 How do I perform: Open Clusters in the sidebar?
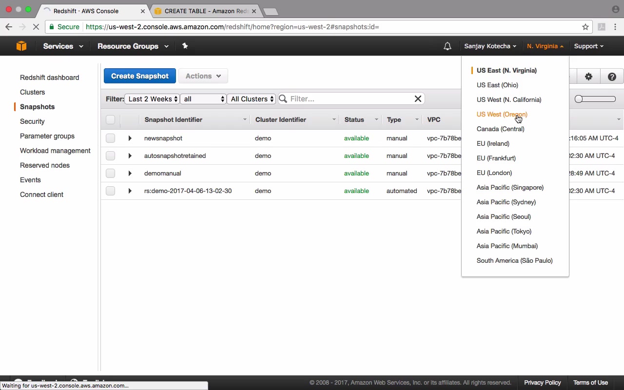(32, 92)
